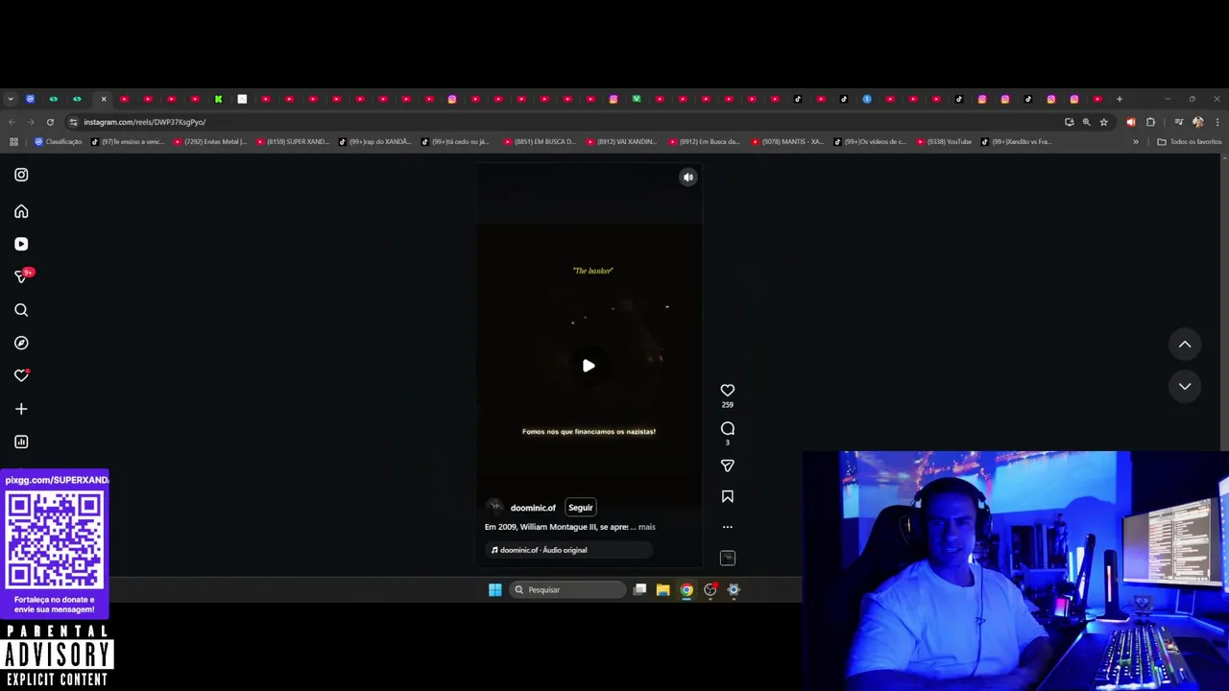Open the '(9338) YouTube' bookmark
This screenshot has width=1229, height=691.
click(945, 142)
